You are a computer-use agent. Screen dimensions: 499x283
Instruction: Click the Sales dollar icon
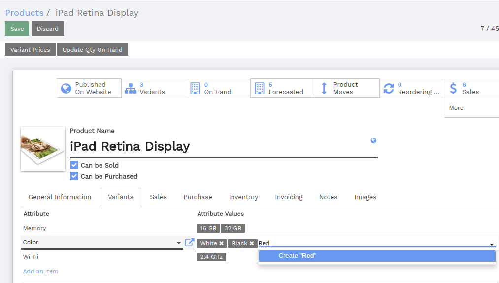tap(453, 88)
